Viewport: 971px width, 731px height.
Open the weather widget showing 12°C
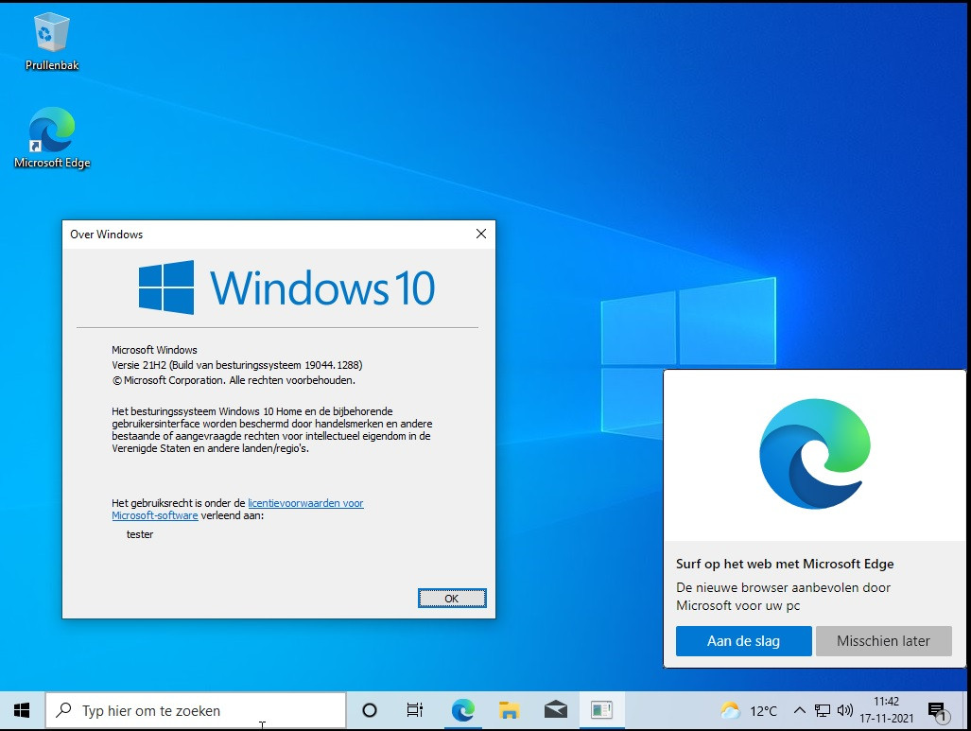click(749, 710)
